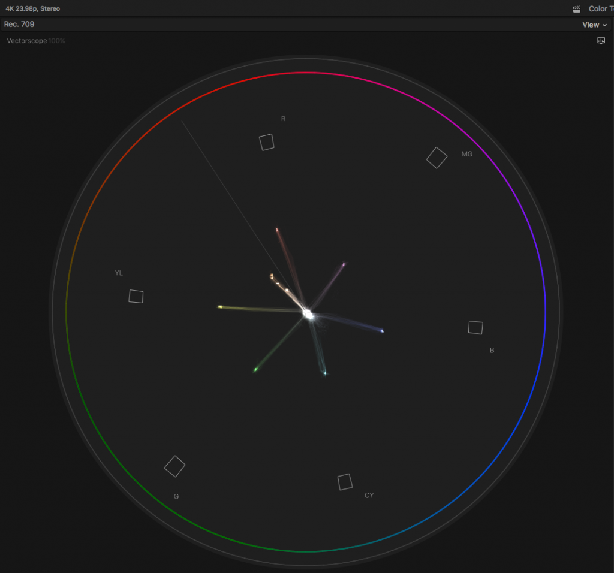Click the Vectorscope 100% label
This screenshot has width=614, height=573.
[36, 41]
